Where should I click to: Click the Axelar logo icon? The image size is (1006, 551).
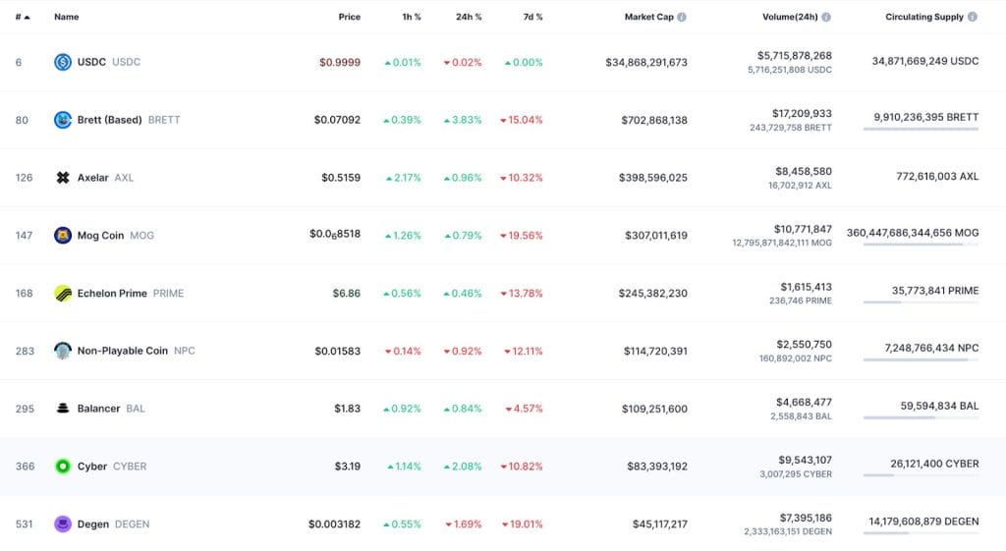63,178
